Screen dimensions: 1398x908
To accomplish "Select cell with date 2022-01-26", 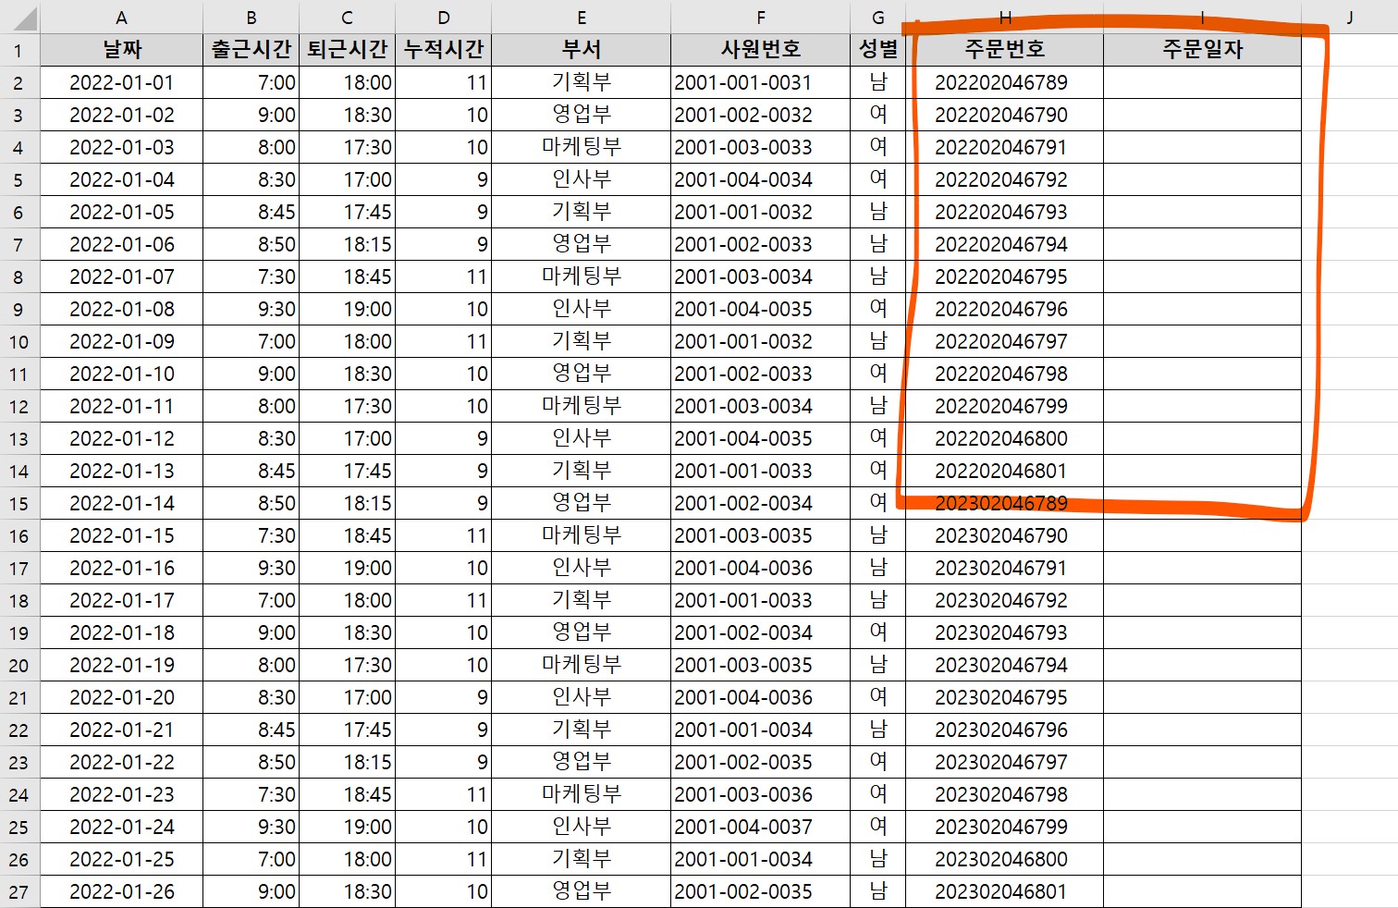I will (x=122, y=892).
